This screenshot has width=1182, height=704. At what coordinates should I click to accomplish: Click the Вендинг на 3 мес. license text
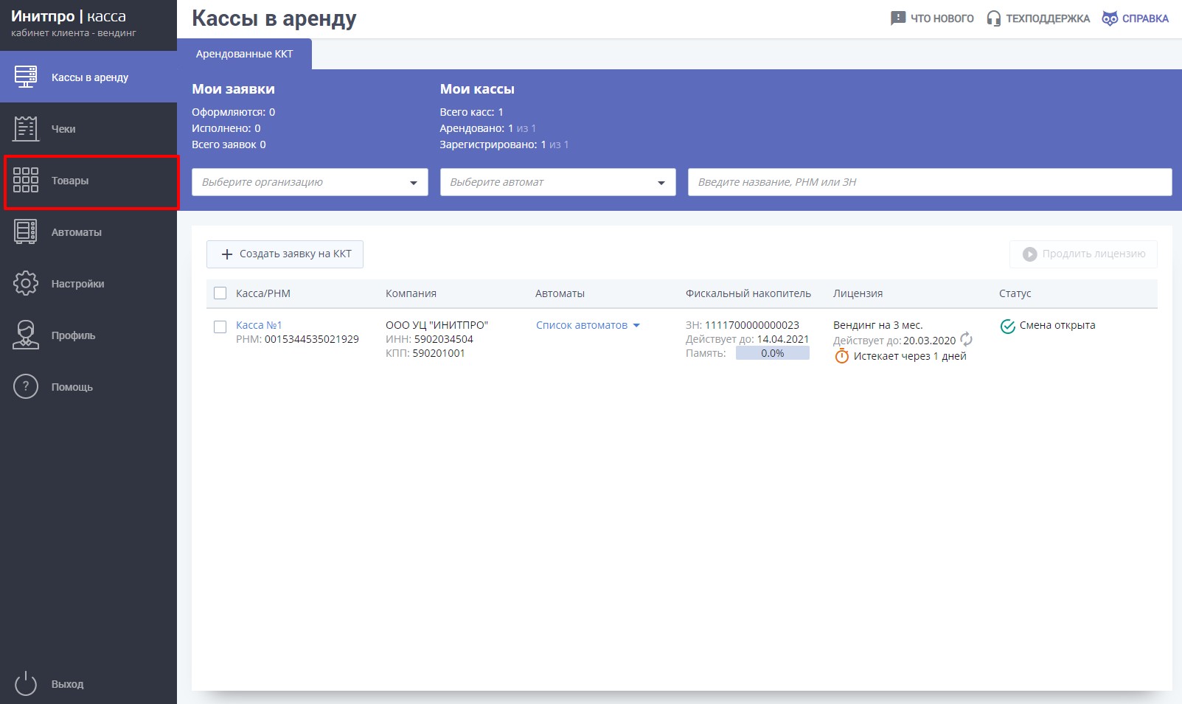coord(877,325)
